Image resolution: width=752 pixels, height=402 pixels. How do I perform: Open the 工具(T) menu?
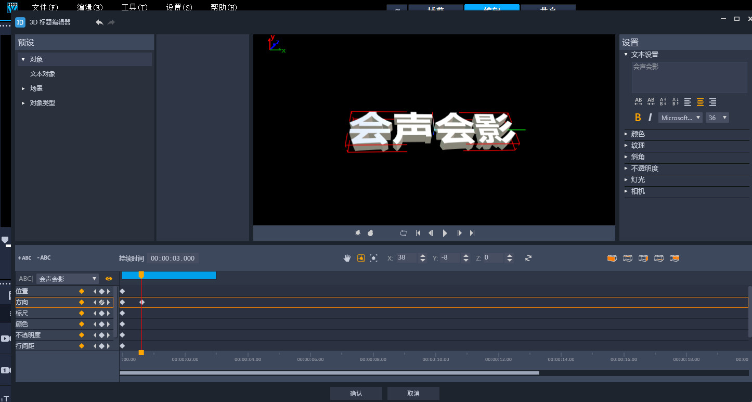tap(135, 7)
